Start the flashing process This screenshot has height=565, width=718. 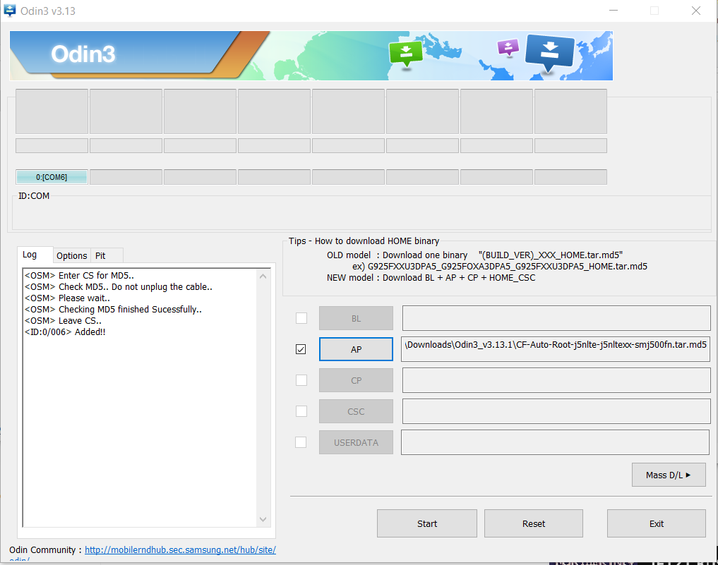426,523
